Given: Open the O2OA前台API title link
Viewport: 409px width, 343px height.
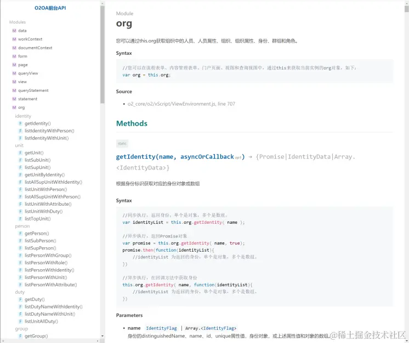Looking at the screenshot, I should pos(50,8).
